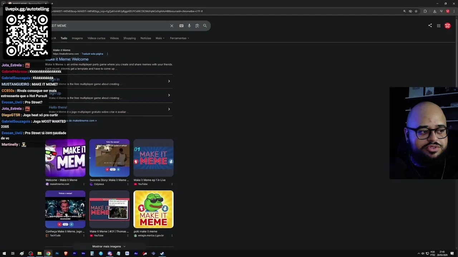Image resolution: width=458 pixels, height=257 pixels.
Task: Open options menu for 'Welcome - Make it Meme' image
Action: pos(84,184)
